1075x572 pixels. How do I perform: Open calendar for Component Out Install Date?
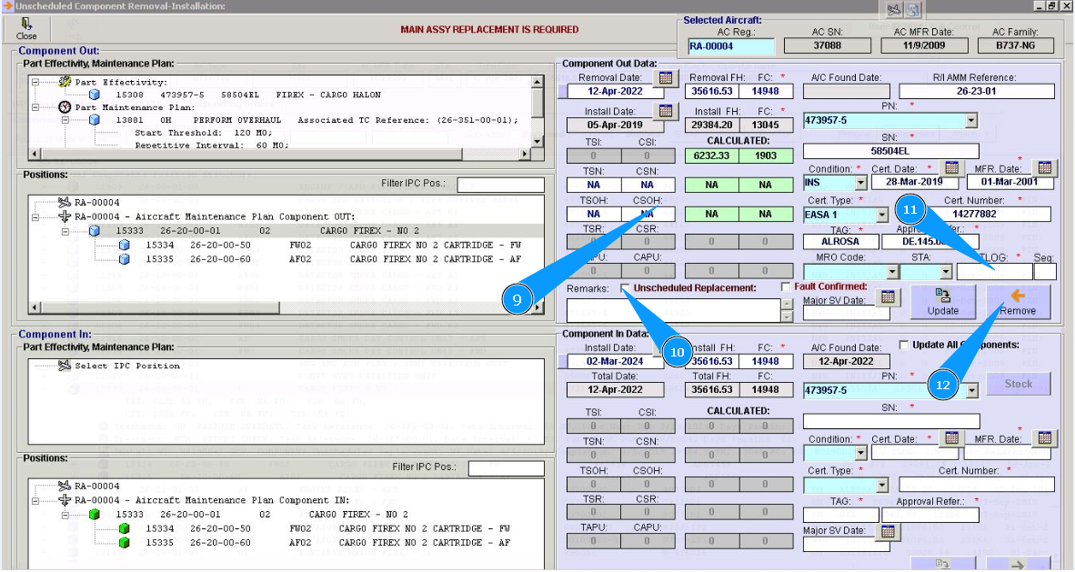666,111
